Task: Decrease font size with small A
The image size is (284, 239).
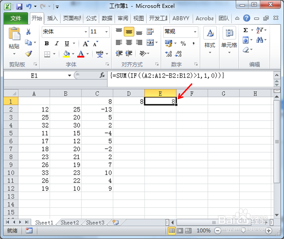Action: [x=95, y=43]
